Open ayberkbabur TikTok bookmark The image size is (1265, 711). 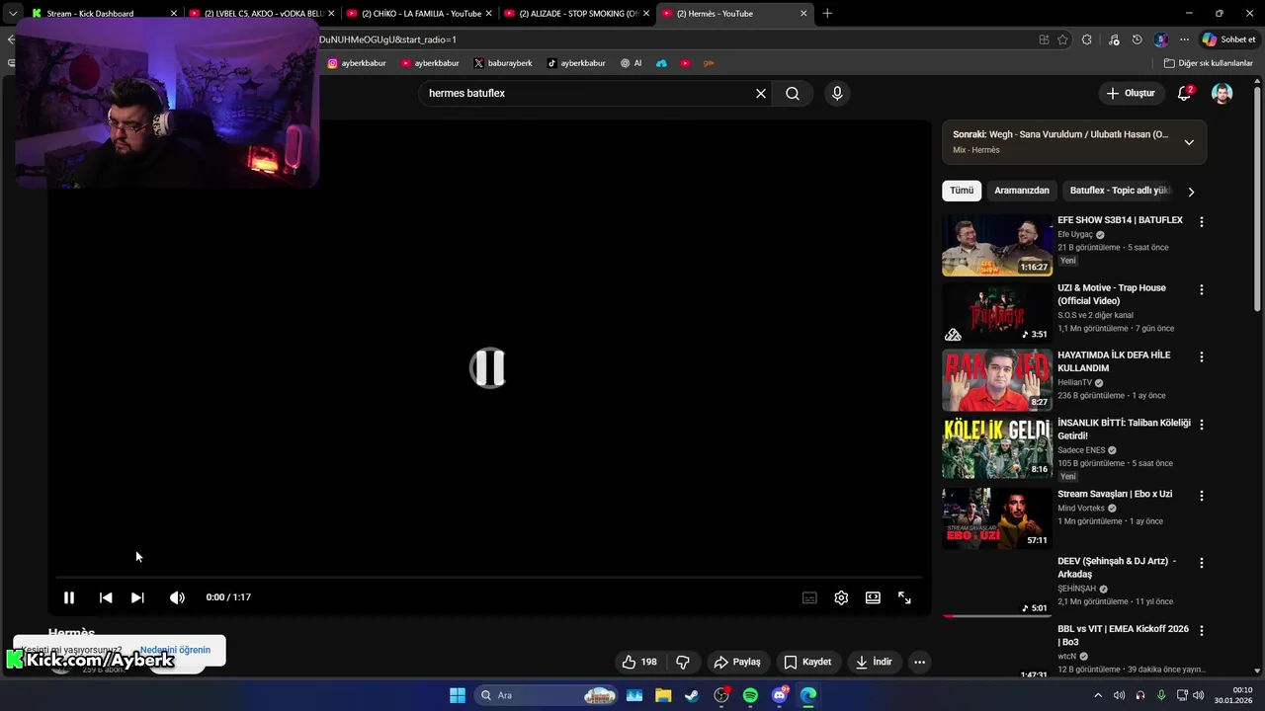(576, 63)
